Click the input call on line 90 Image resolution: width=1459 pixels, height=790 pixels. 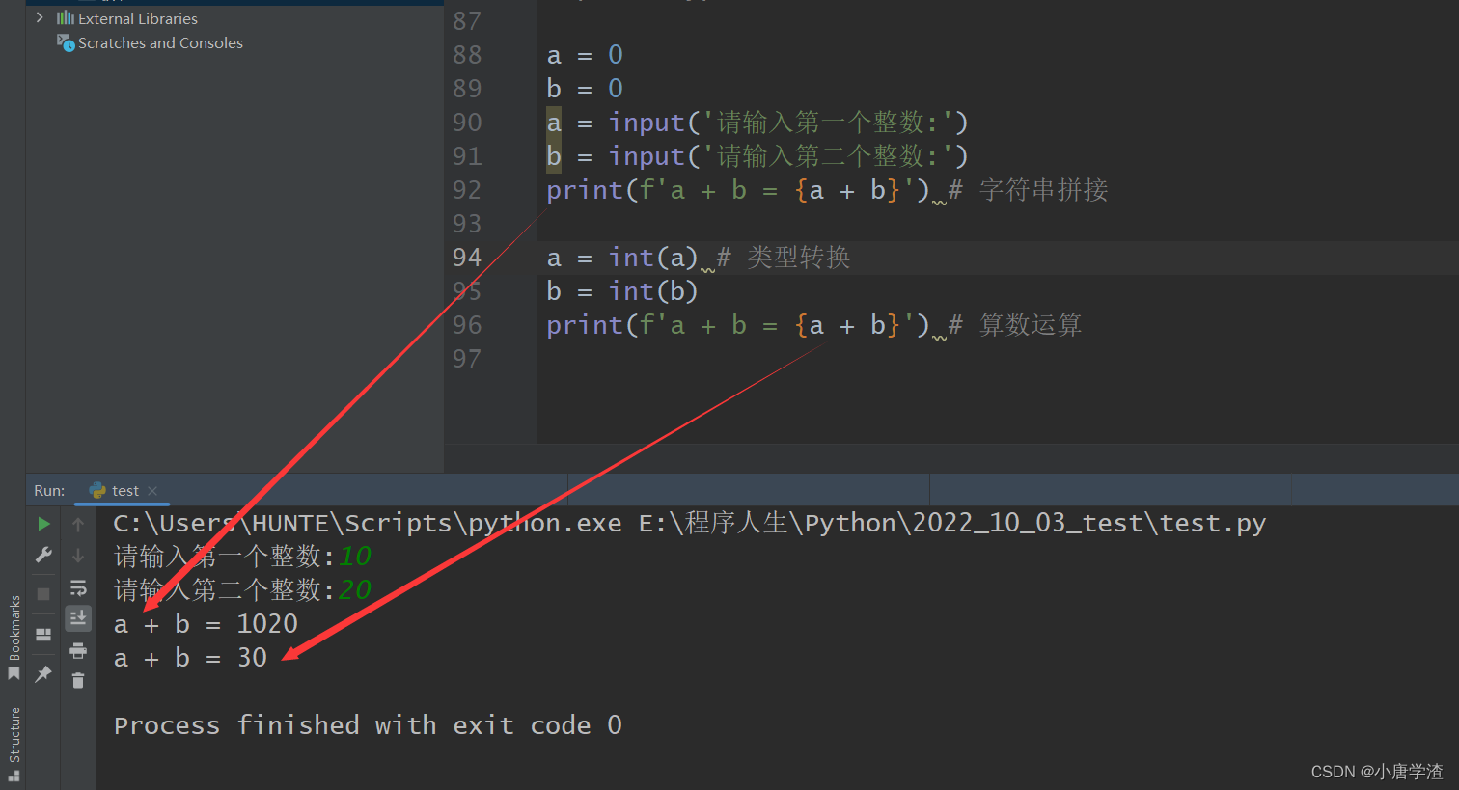[x=788, y=123]
